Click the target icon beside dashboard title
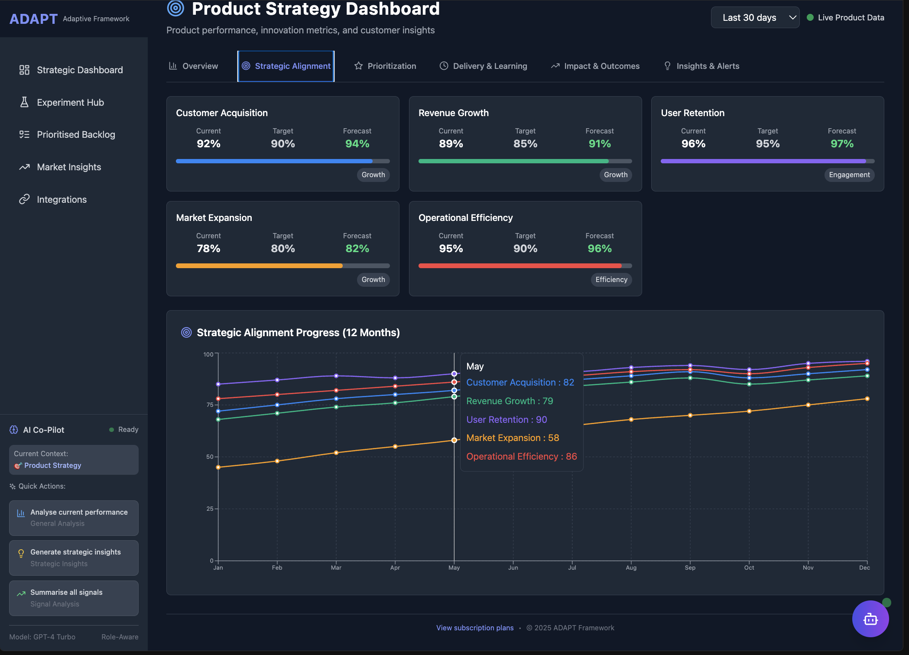Viewport: 909px width, 655px height. (x=175, y=8)
